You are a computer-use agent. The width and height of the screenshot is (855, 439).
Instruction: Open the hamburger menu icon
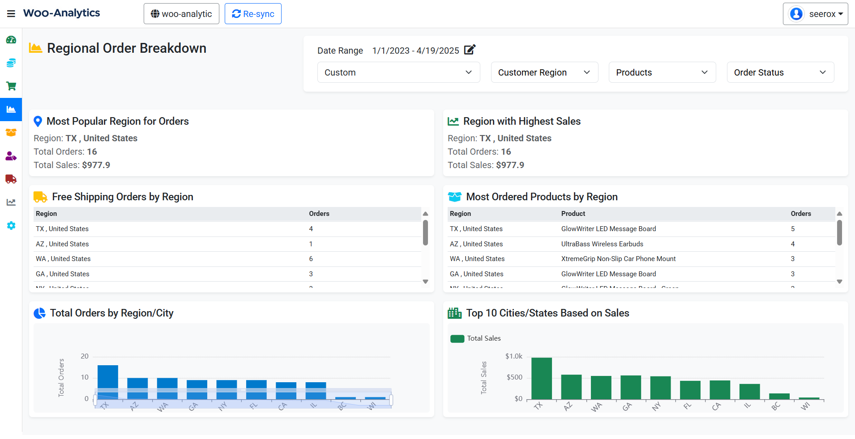pyautogui.click(x=11, y=14)
